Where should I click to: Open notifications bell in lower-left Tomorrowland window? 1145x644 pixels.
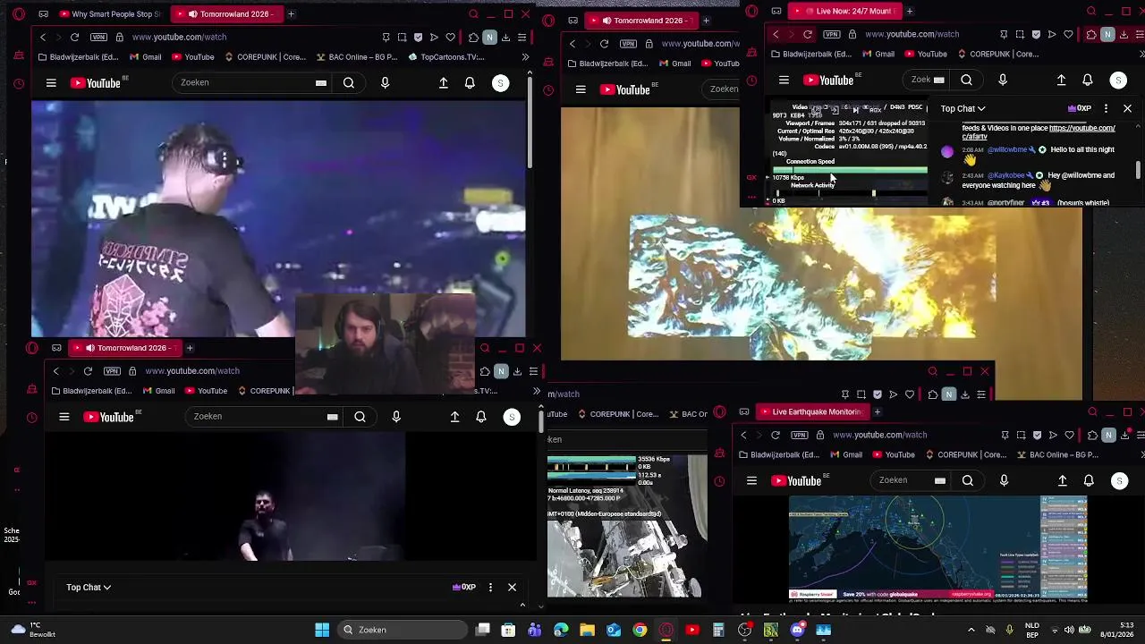tap(481, 416)
